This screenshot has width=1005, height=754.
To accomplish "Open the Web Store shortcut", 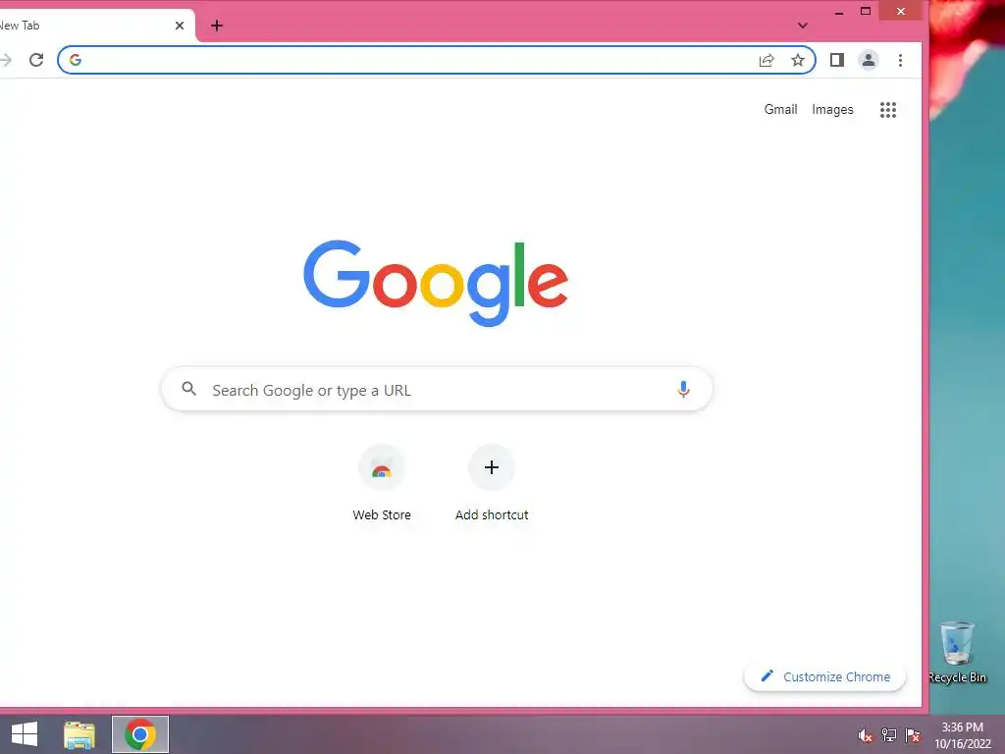I will pyautogui.click(x=382, y=484).
